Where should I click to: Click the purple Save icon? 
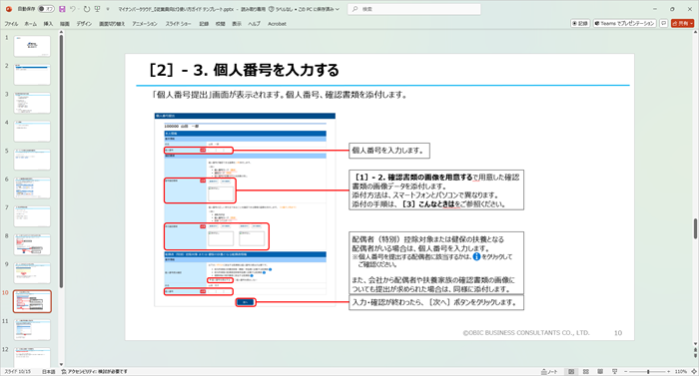click(62, 9)
